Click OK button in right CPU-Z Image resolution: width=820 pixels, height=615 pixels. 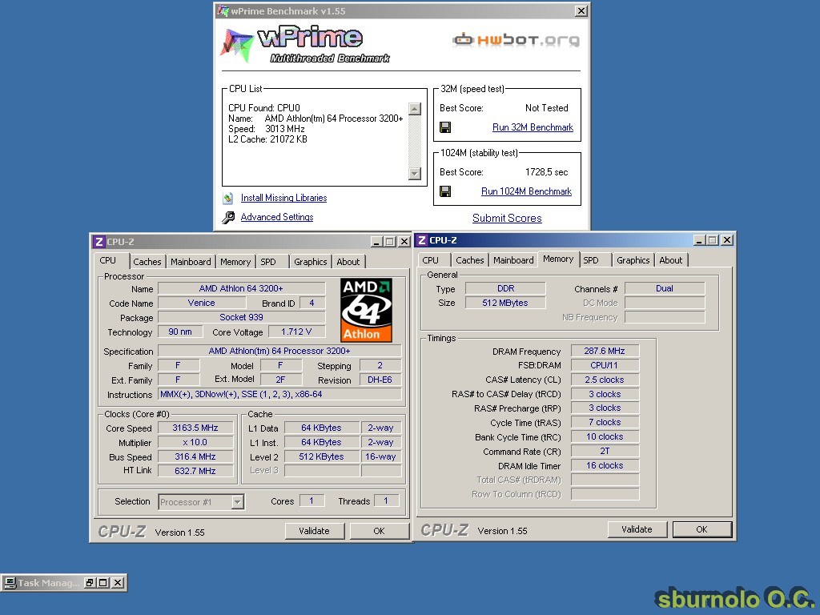coord(701,529)
